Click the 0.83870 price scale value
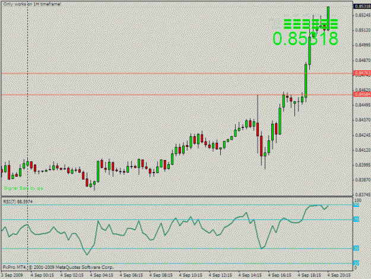Screen dimensions: 371x279 (x=363, y=180)
